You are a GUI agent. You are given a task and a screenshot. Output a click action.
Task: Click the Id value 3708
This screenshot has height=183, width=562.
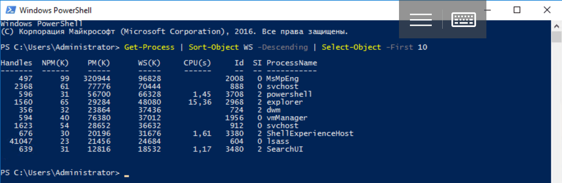(234, 95)
